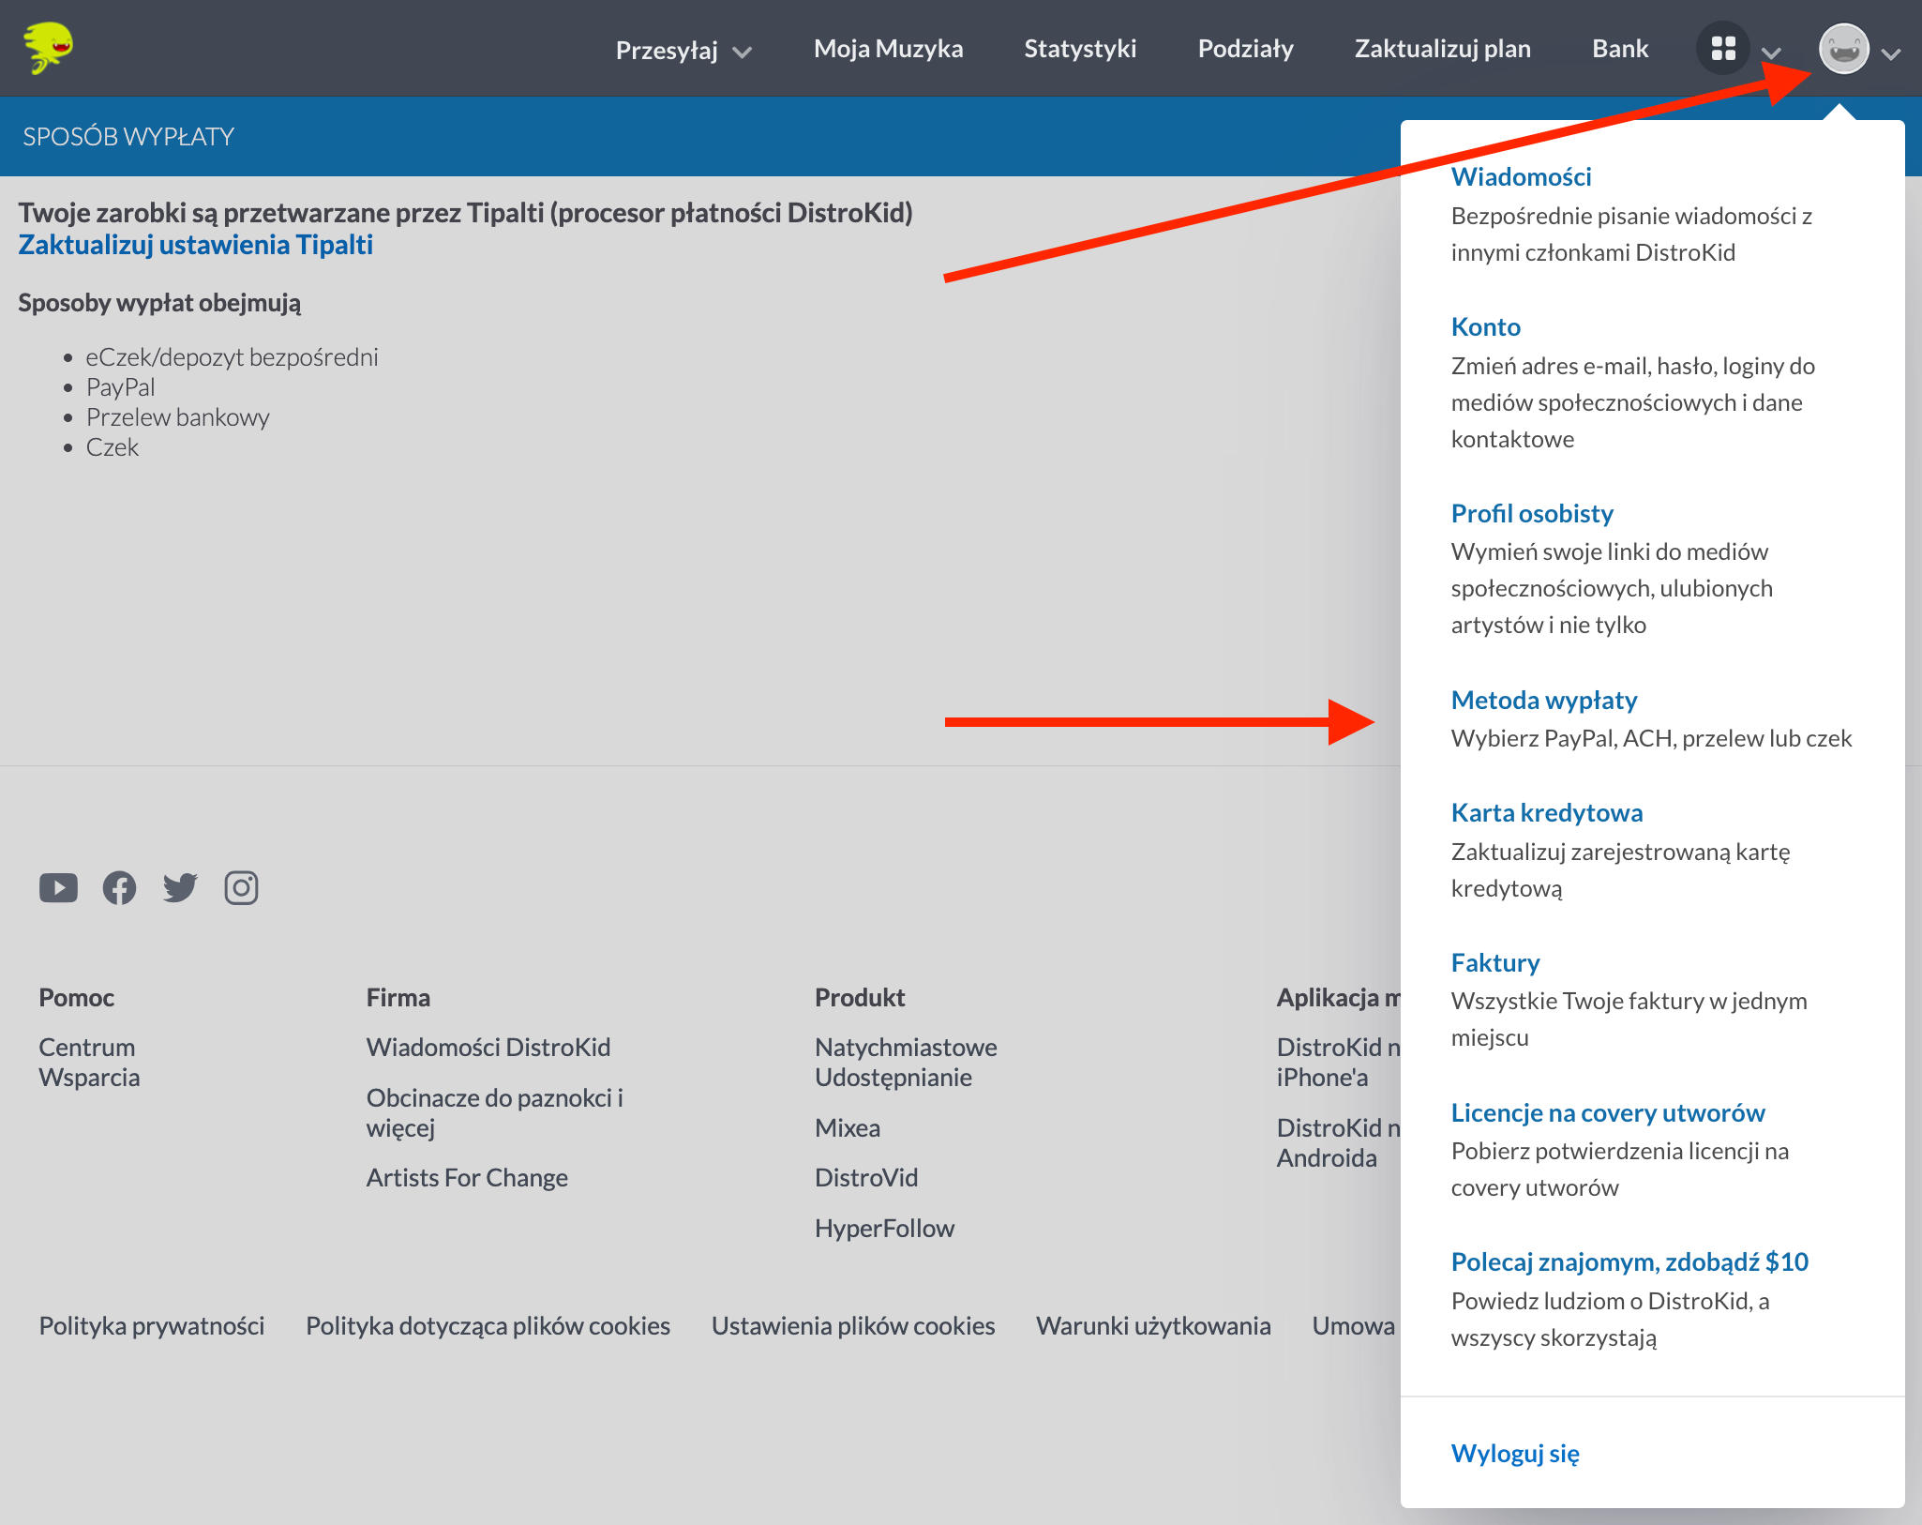Open Podziały in the nav bar

tap(1245, 49)
